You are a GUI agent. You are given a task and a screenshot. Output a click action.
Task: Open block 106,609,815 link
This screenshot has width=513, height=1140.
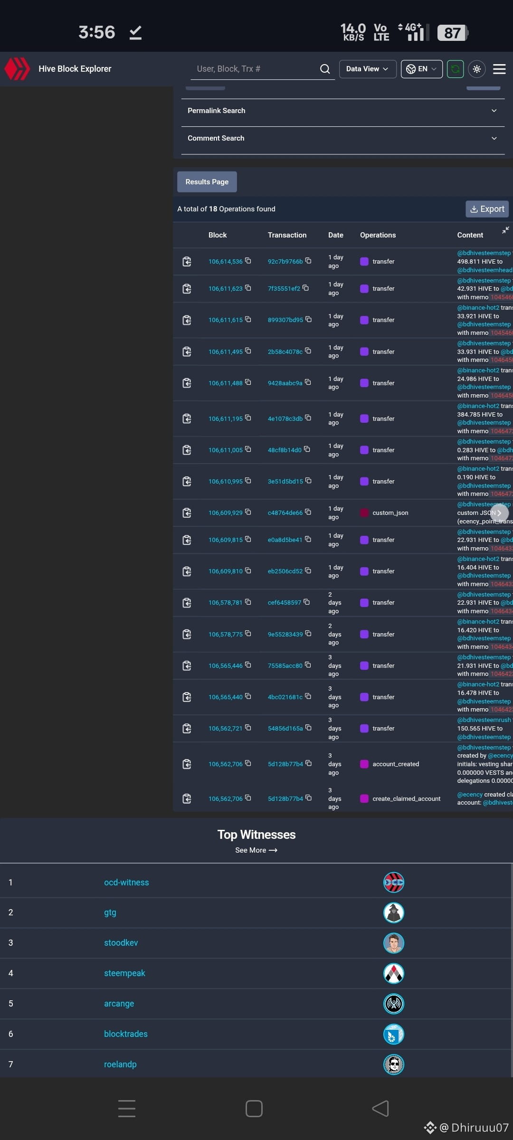[x=226, y=540]
